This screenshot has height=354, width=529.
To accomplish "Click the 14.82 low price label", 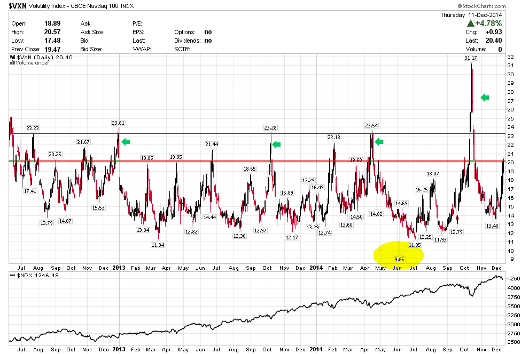I will click(x=376, y=214).
